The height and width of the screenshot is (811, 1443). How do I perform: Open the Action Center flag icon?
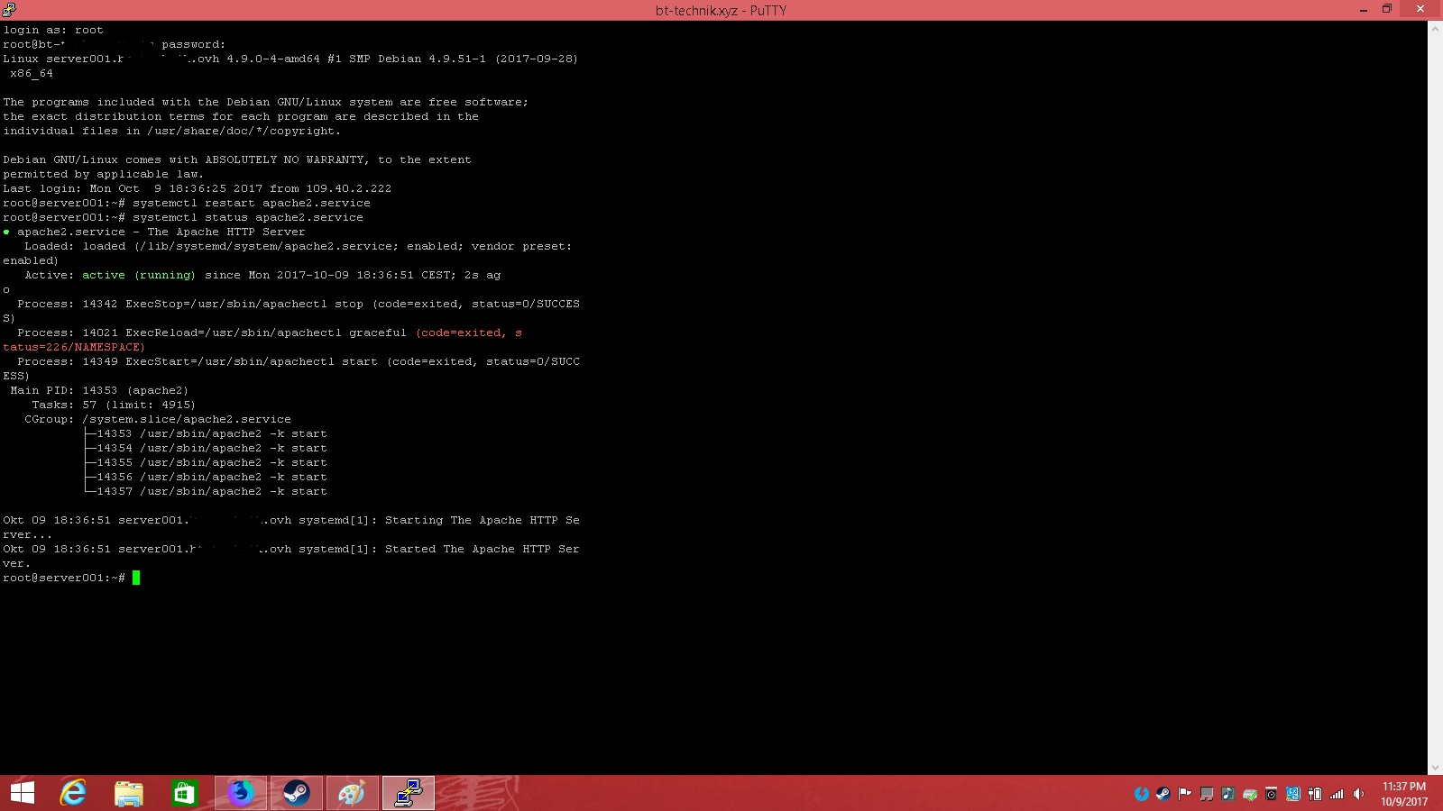(1185, 794)
